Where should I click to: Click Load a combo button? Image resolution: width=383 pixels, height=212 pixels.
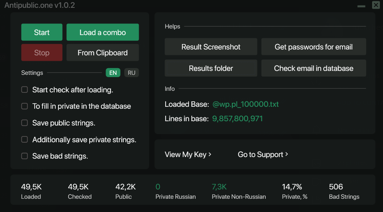coord(102,32)
